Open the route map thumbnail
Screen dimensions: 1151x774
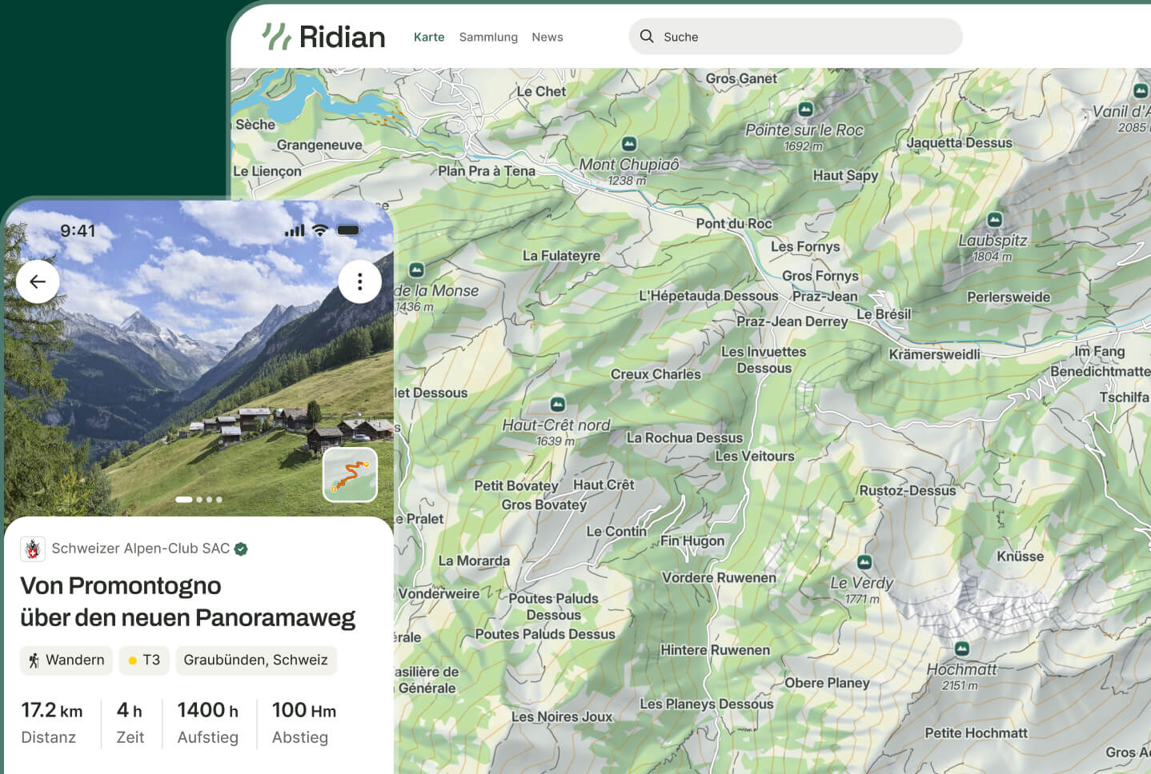click(x=350, y=475)
